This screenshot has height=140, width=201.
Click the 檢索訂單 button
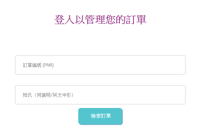click(100, 116)
